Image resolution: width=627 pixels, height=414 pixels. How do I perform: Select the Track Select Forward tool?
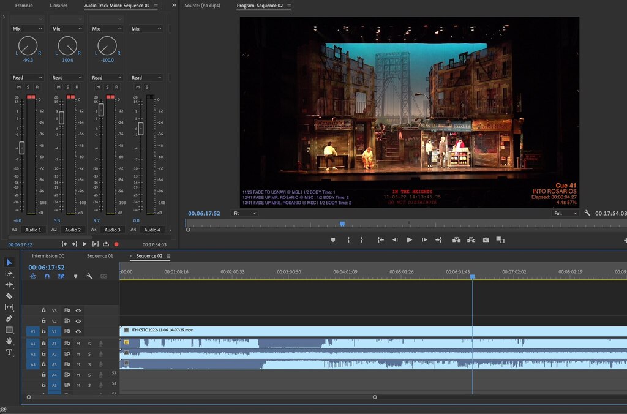(x=9, y=274)
